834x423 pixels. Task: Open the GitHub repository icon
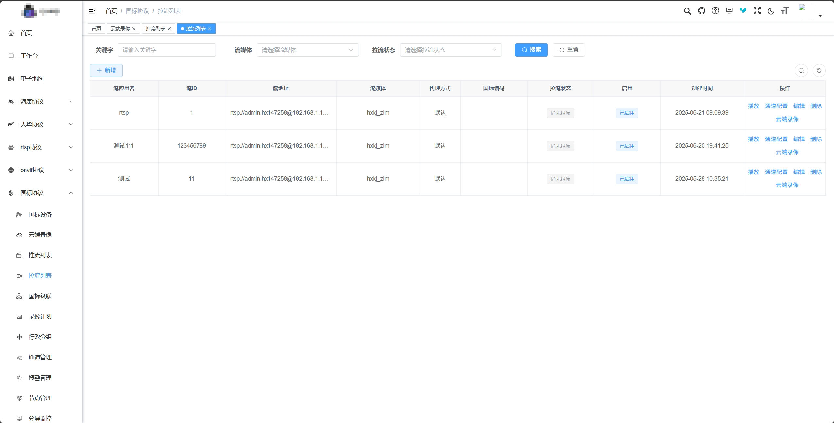tap(701, 11)
